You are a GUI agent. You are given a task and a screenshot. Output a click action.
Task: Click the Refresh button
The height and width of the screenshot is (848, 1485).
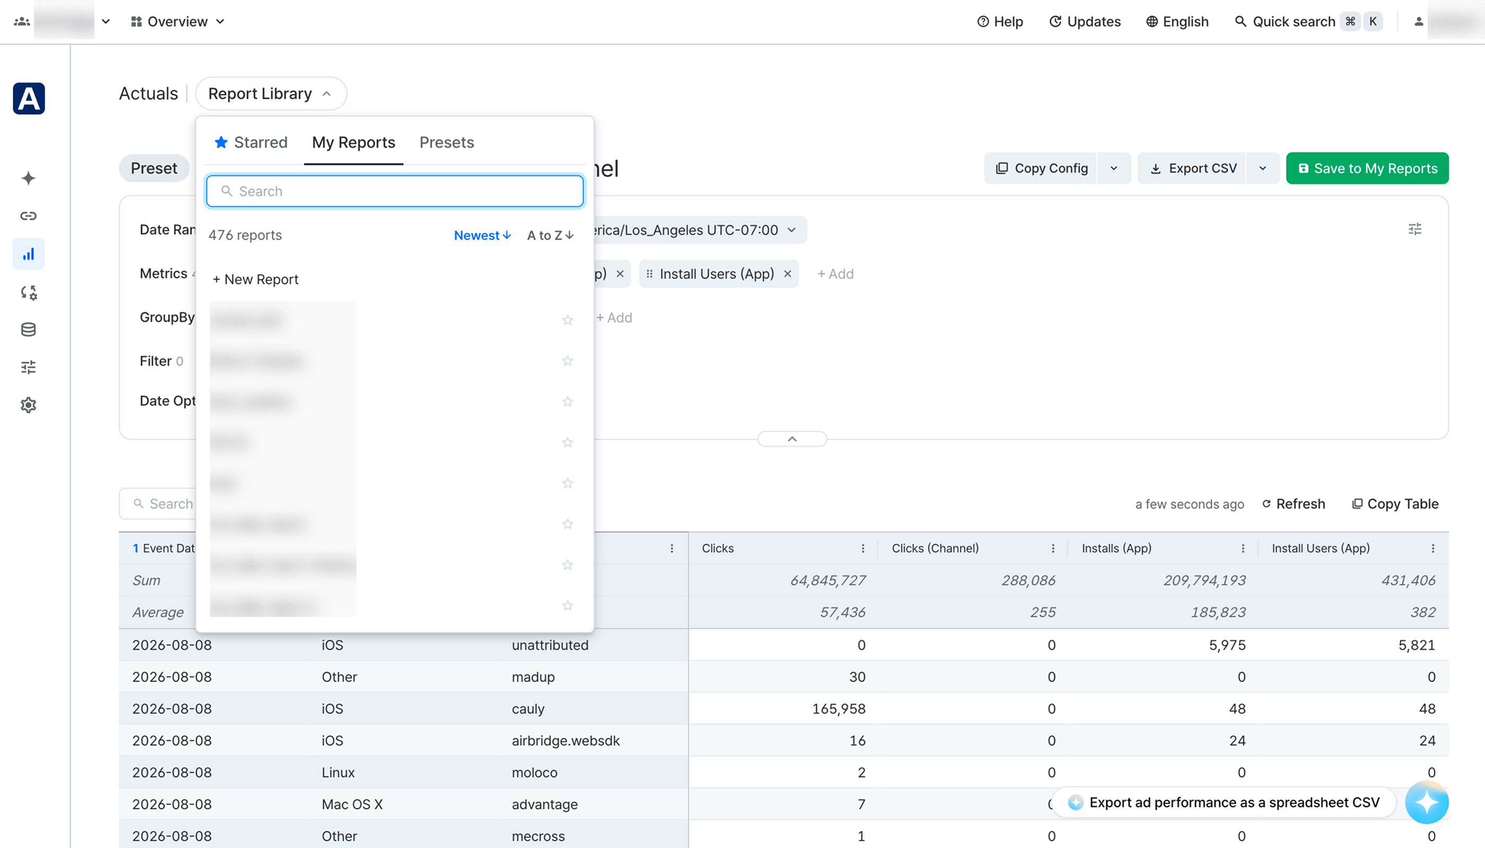(x=1293, y=505)
